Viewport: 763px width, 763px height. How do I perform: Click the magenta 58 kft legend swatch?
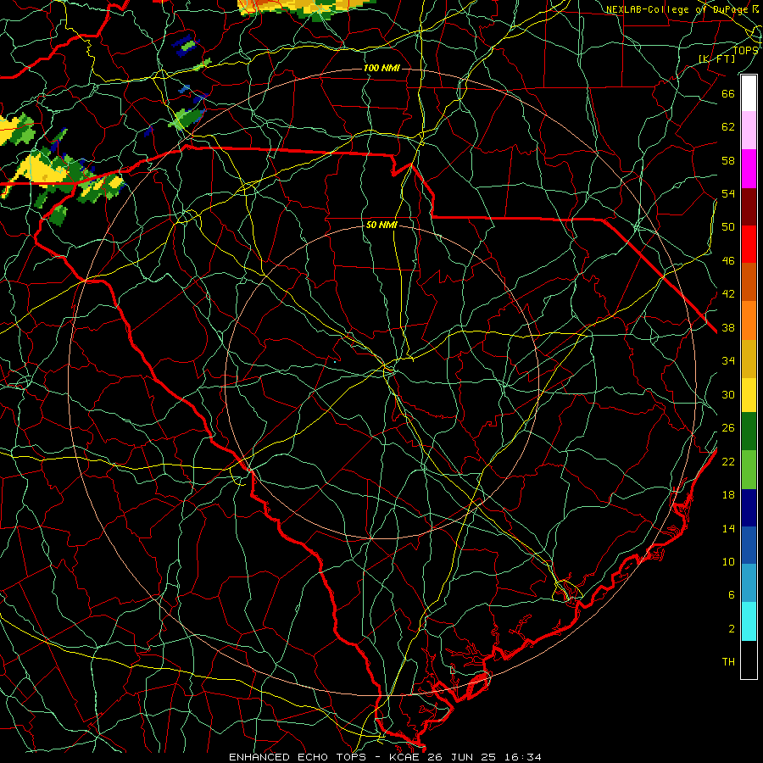[x=749, y=169]
